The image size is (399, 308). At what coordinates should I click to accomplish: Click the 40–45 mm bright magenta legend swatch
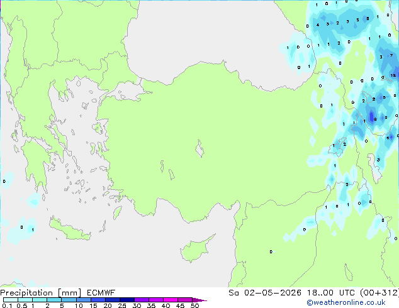(x=171, y=300)
